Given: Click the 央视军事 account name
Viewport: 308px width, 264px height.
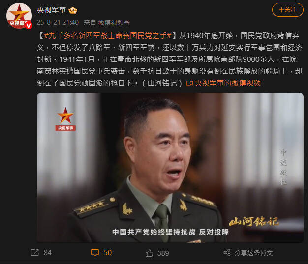Looking at the screenshot, I should pos(52,10).
